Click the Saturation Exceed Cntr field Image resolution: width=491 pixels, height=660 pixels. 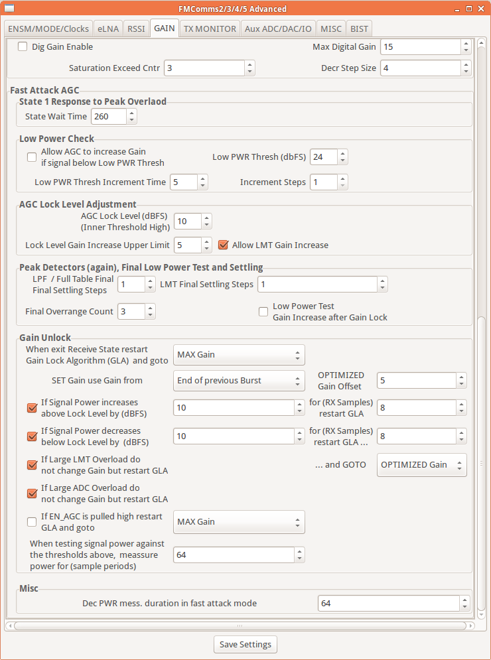pos(204,68)
